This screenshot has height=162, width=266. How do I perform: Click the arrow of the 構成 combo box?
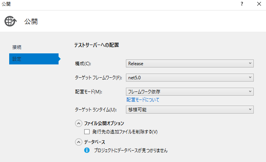250,63
